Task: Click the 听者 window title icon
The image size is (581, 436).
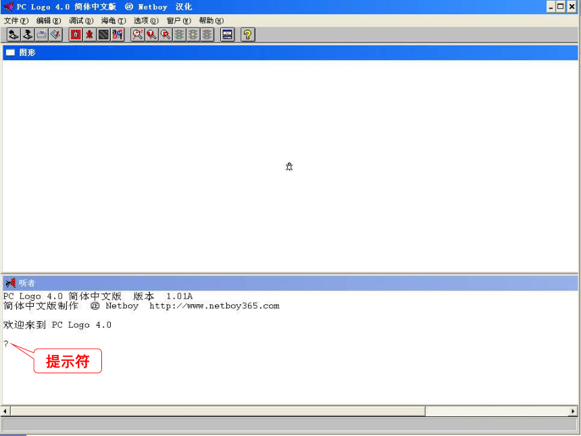Action: click(10, 283)
